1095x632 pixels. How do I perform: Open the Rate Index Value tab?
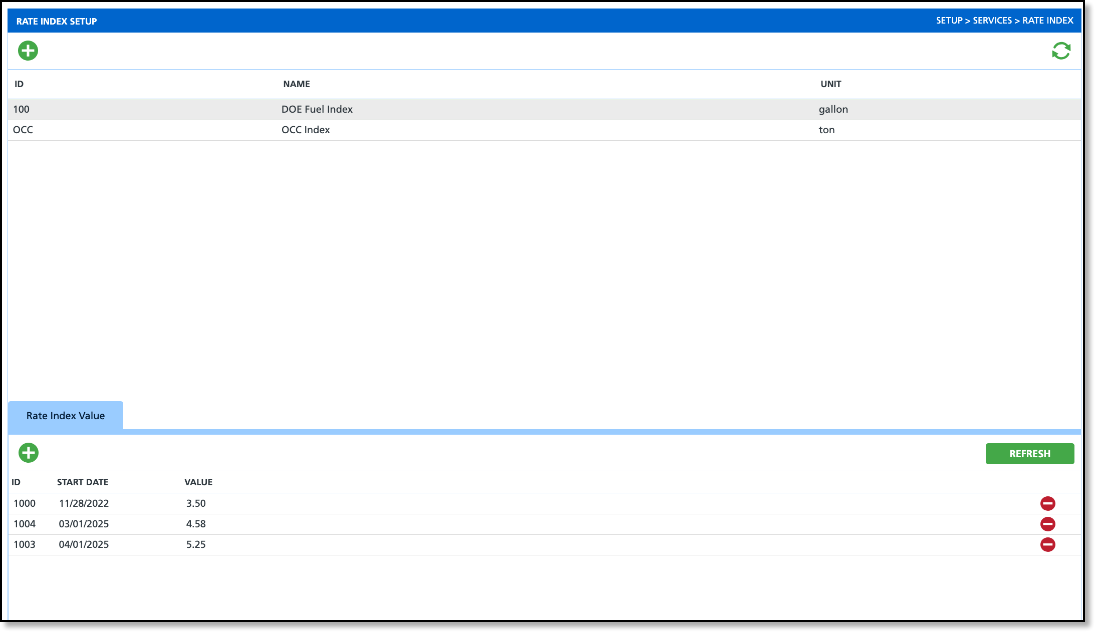tap(66, 416)
